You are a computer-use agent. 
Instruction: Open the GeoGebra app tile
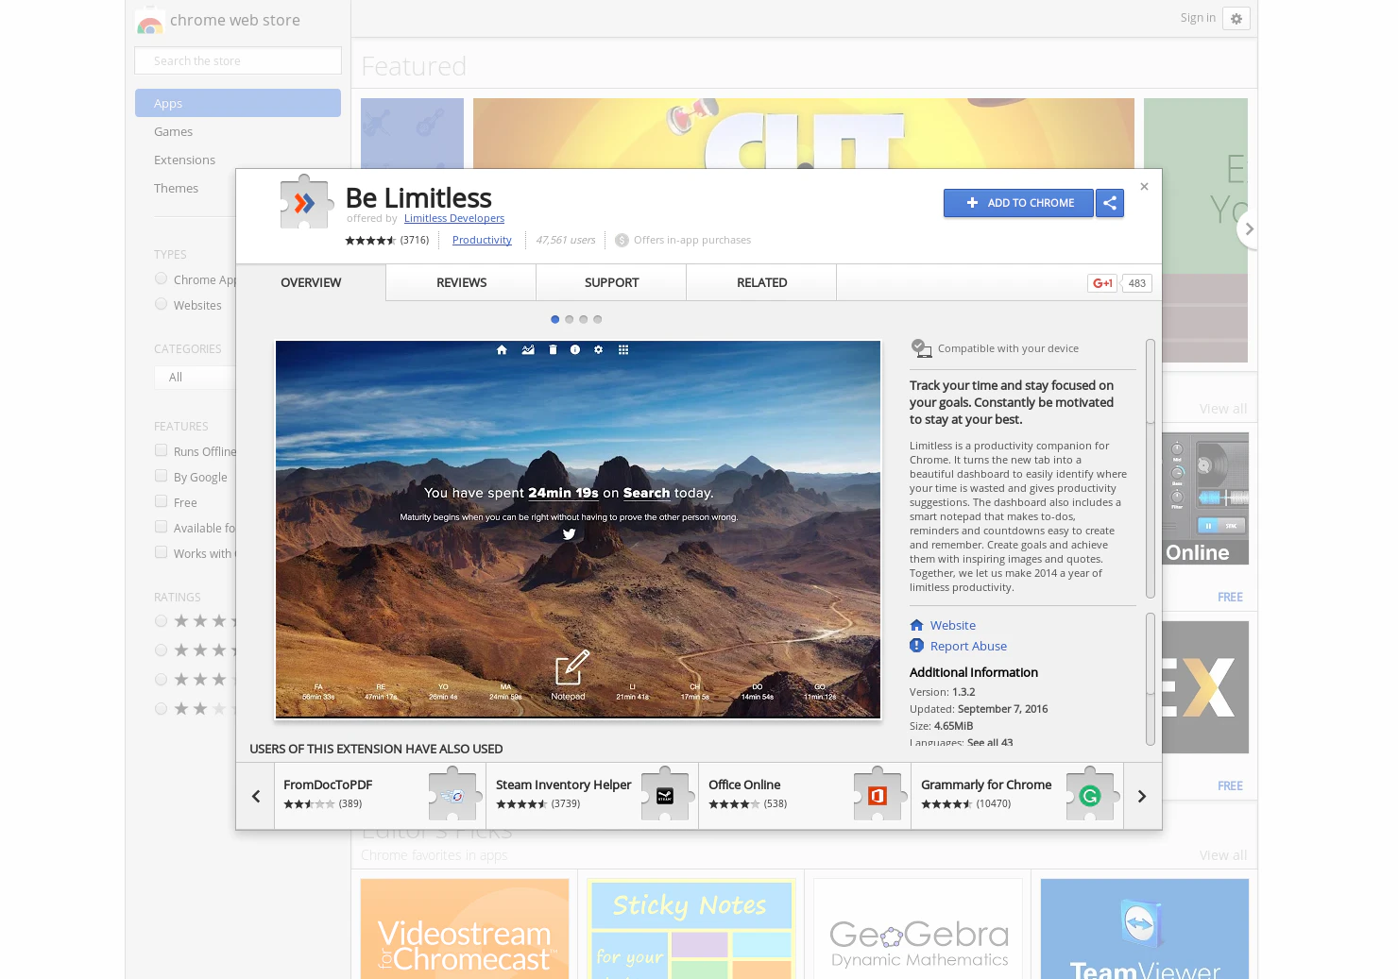(x=918, y=929)
